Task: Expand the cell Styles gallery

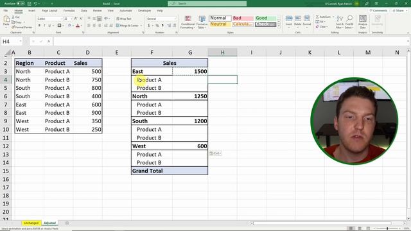Action: [x=279, y=26]
